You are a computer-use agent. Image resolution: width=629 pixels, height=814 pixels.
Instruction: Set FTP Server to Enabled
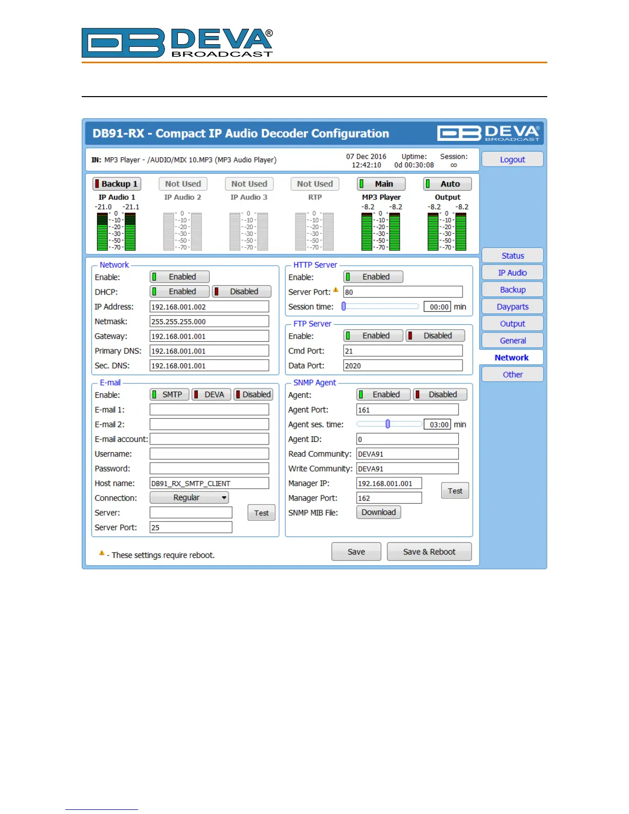click(373, 336)
